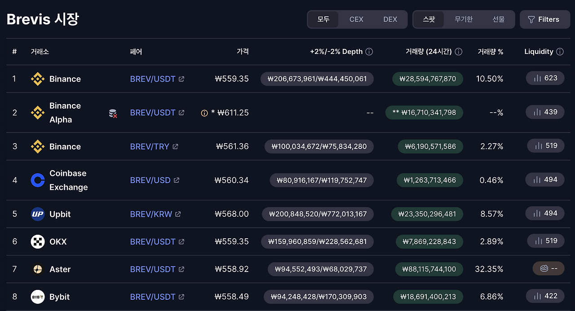
Task: Click the liquidity score 623 badge
Action: coord(545,78)
